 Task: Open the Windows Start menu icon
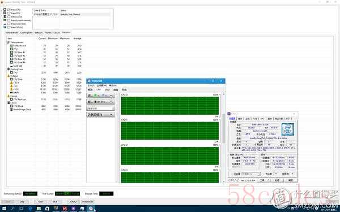coord(4,209)
